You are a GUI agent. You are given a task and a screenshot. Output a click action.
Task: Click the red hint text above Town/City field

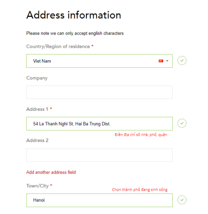[x=140, y=190]
